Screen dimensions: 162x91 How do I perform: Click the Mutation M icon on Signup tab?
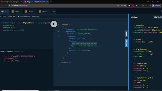click(40, 11)
